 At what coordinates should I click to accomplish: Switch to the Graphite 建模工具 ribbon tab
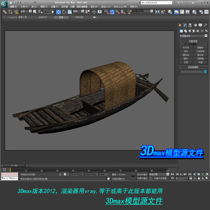point(17,17)
